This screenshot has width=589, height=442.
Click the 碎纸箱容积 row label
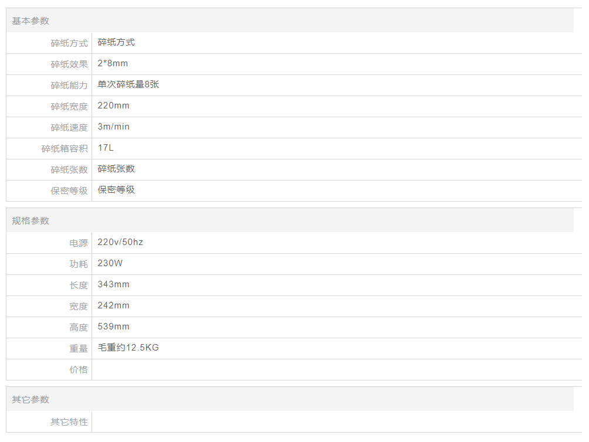[x=65, y=149]
